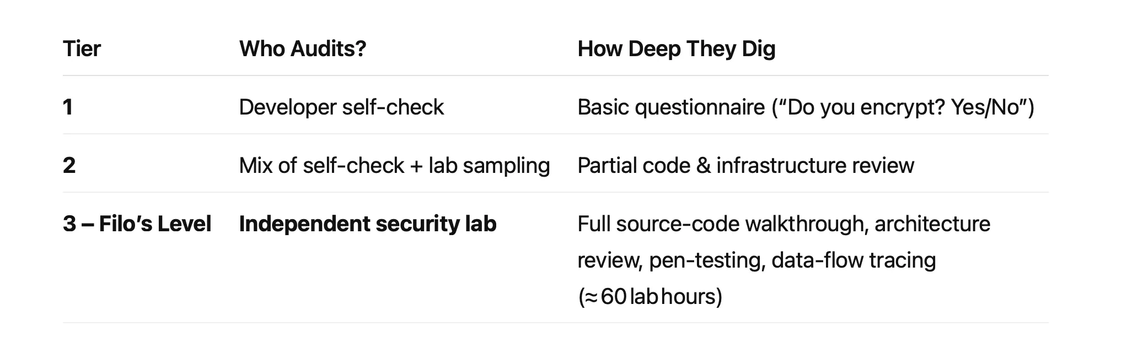Click the Mix of self-check text
Viewport: 1127px width, 359px height.
tap(321, 166)
